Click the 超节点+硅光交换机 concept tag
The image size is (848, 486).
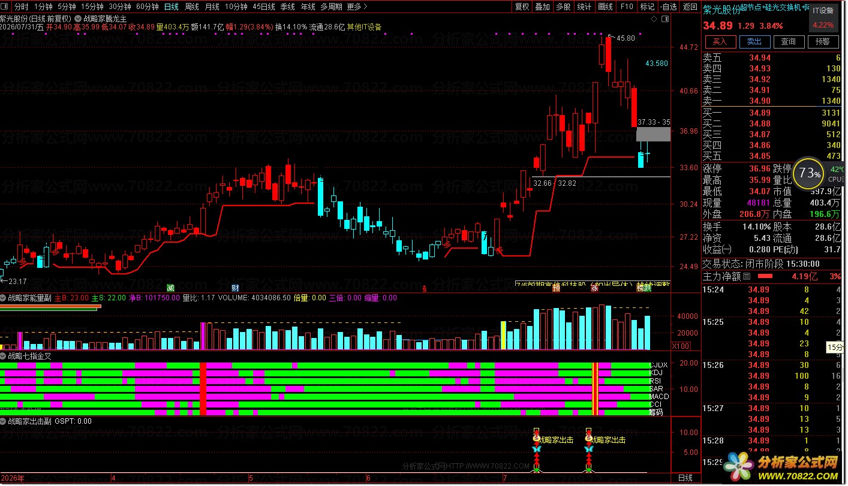point(771,8)
